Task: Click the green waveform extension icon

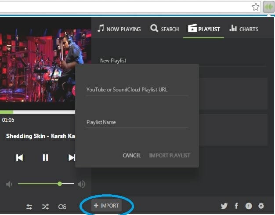Action: [x=268, y=7]
